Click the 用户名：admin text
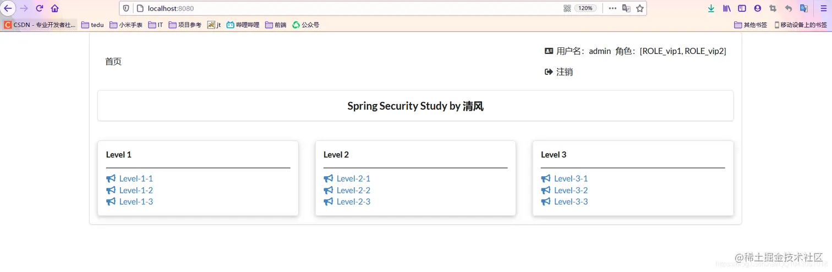Viewport: 832px width, 272px height. (583, 51)
